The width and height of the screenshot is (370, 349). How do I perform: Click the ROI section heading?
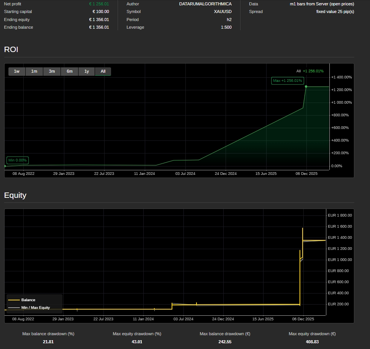[10, 49]
